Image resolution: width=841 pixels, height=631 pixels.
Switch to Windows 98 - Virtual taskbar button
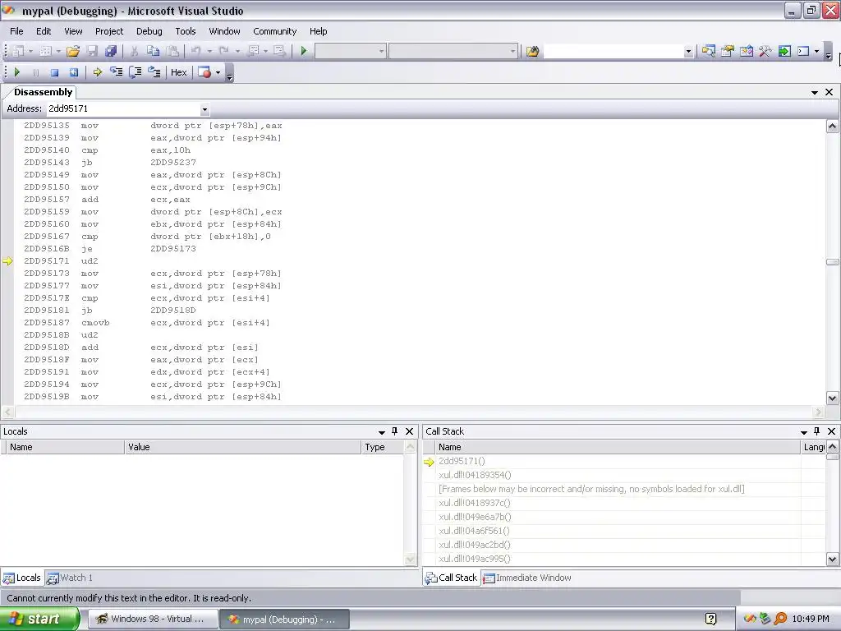(x=153, y=619)
